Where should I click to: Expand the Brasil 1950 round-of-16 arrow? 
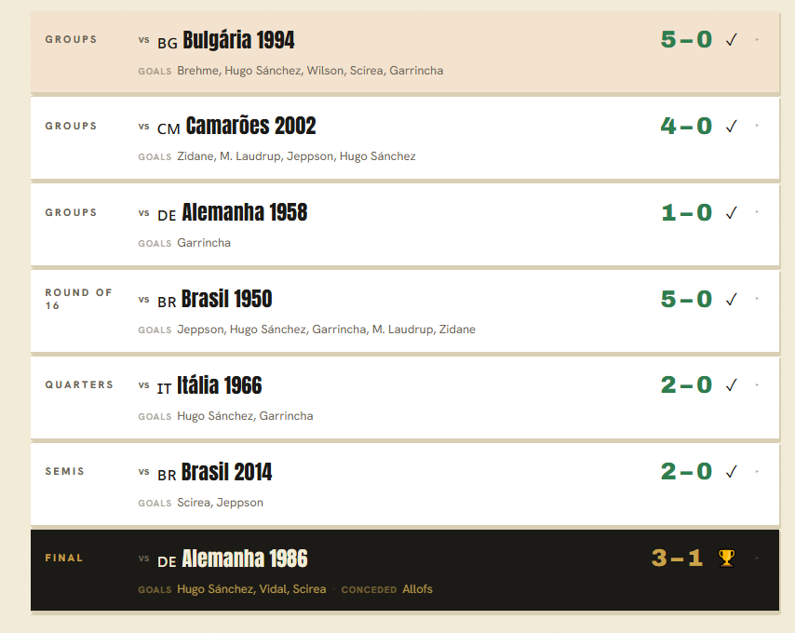click(x=757, y=299)
